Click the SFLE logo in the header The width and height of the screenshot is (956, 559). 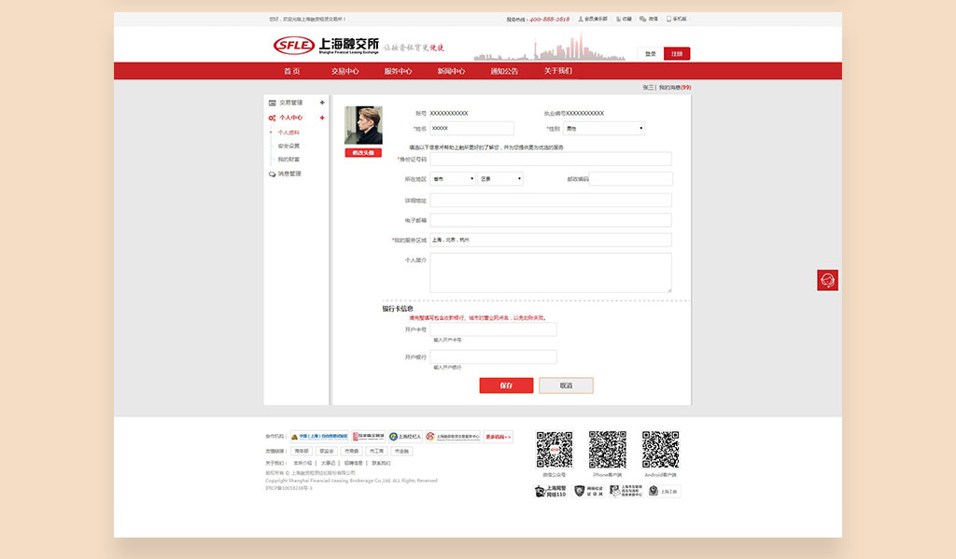pyautogui.click(x=294, y=46)
